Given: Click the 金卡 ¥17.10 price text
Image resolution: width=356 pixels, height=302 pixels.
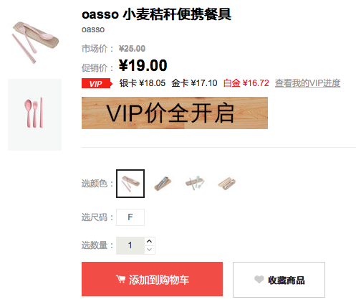Looking at the screenshot, I should [x=194, y=83].
